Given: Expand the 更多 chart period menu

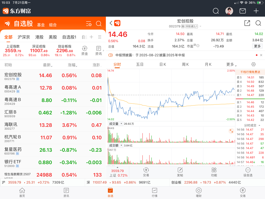Looking at the screenshot, I should 231,65.
